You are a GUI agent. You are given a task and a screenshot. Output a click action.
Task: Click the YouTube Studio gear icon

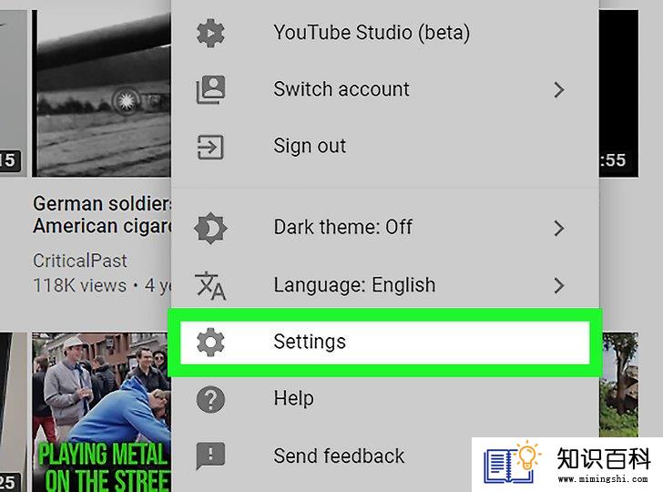tap(210, 33)
